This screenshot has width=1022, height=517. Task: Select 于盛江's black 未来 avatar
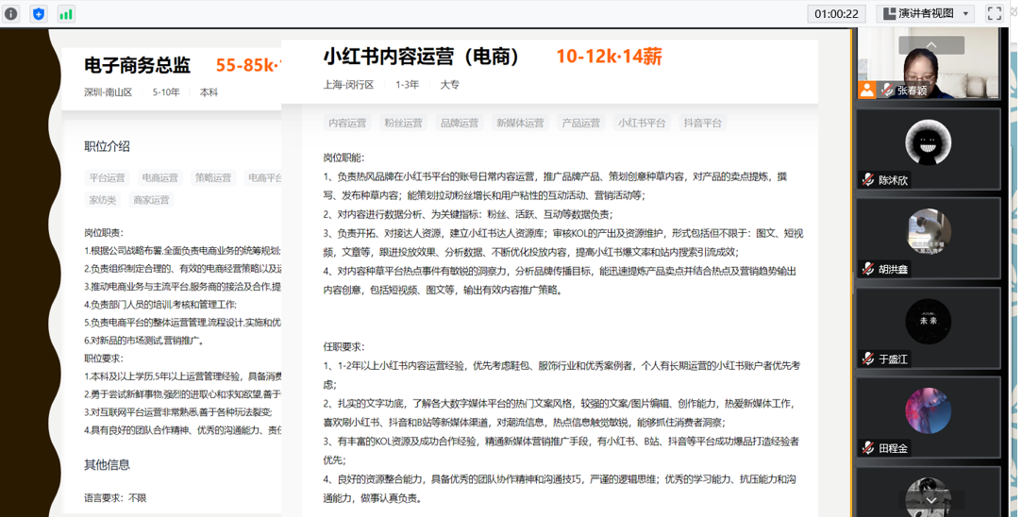929,321
